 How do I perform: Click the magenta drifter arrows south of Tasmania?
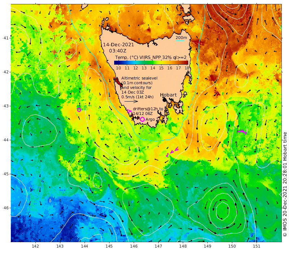coord(172,152)
